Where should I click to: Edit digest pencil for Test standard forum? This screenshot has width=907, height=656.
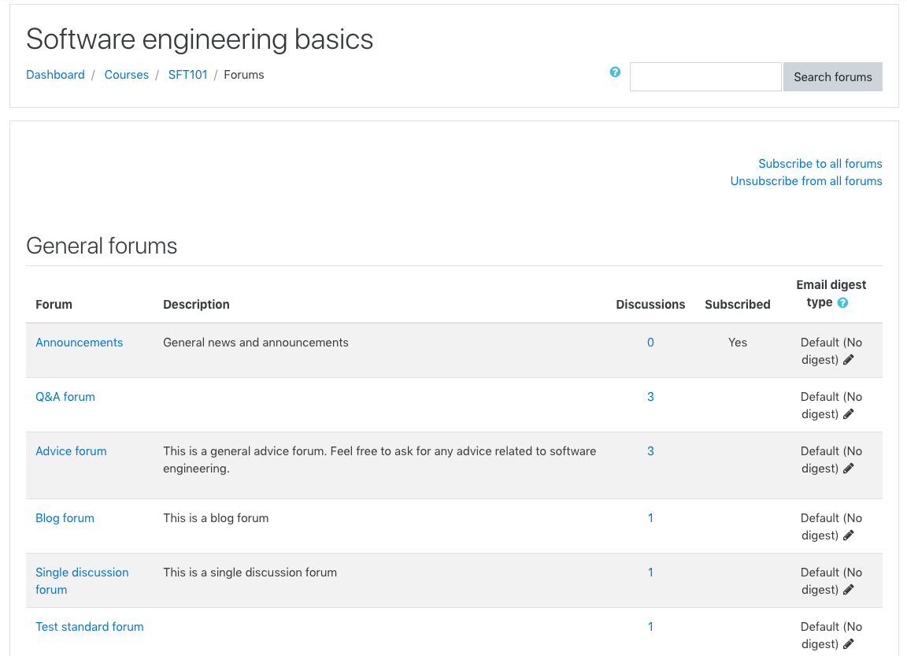[849, 644]
